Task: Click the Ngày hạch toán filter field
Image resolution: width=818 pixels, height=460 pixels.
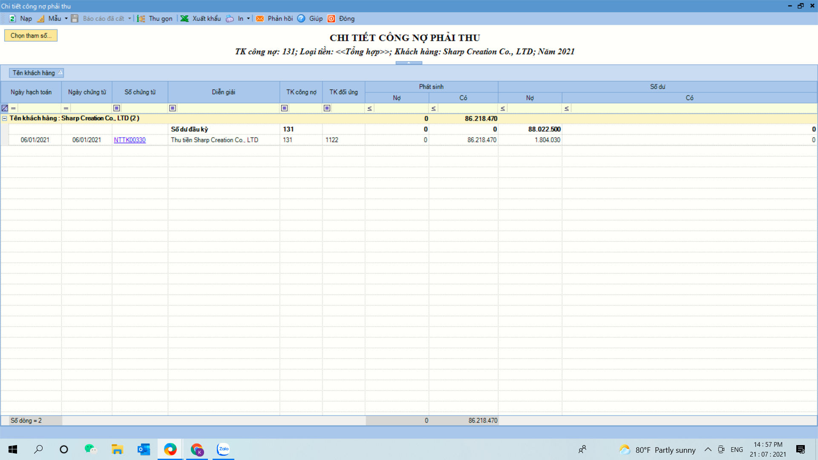Action: click(38, 108)
